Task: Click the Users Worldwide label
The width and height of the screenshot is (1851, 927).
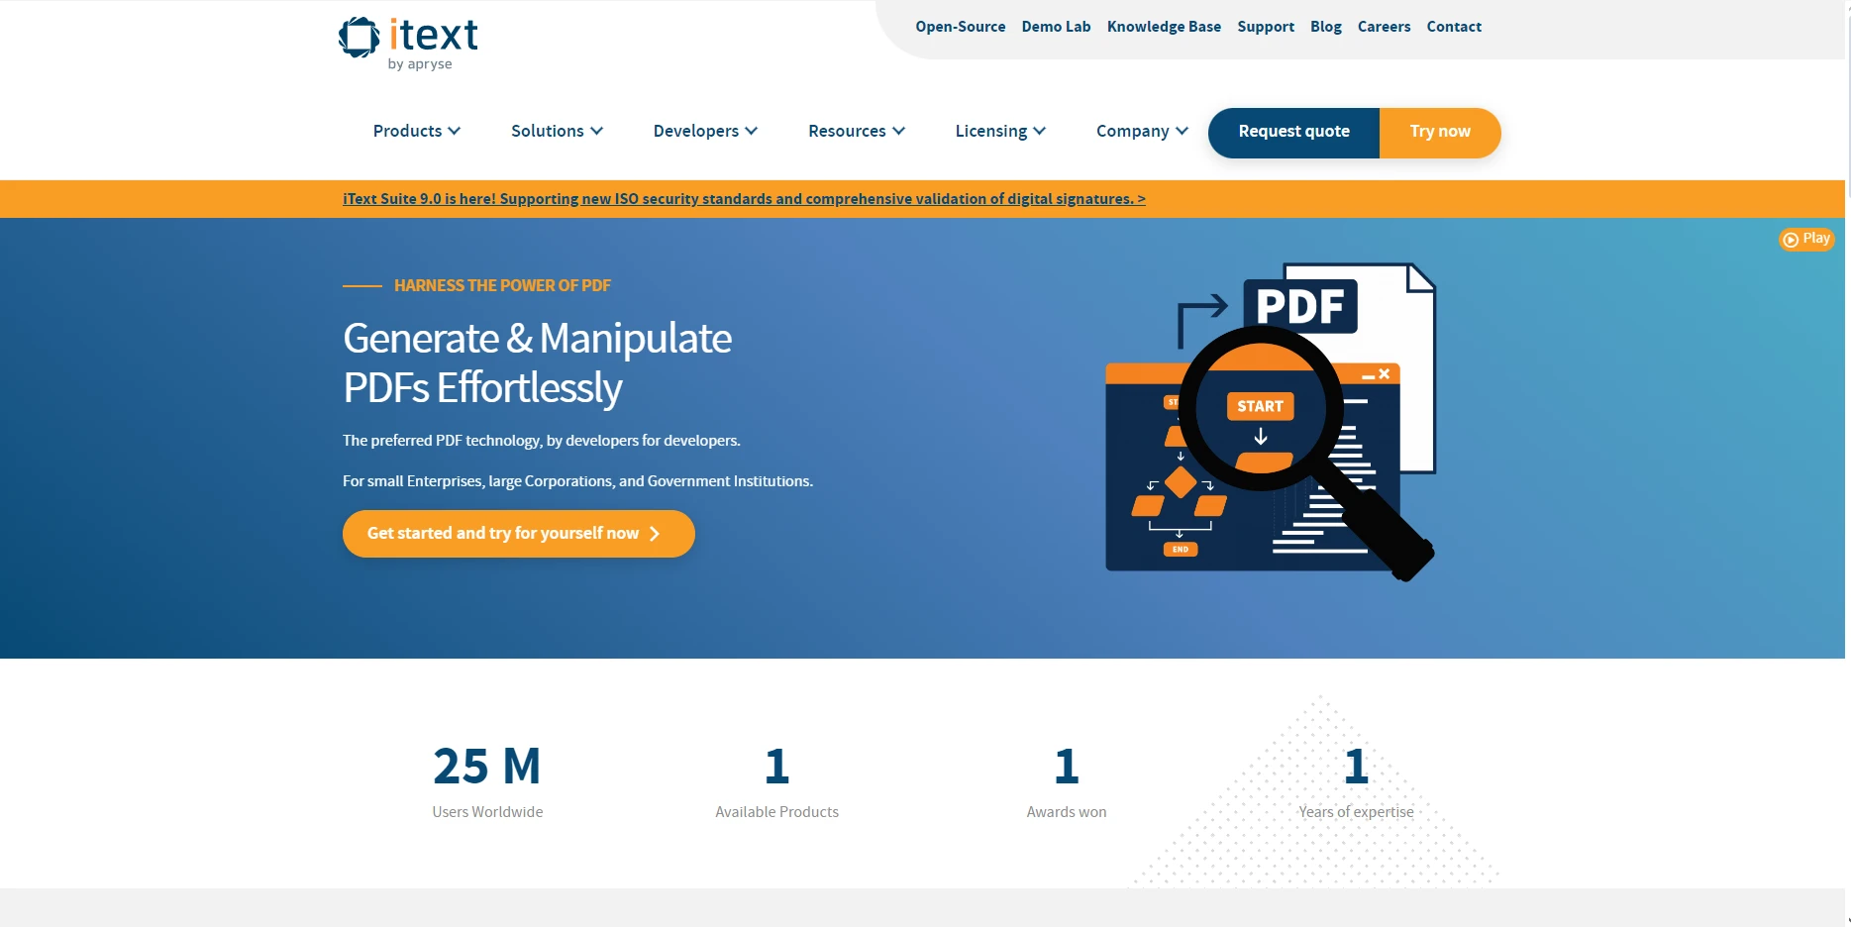Action: pyautogui.click(x=487, y=812)
